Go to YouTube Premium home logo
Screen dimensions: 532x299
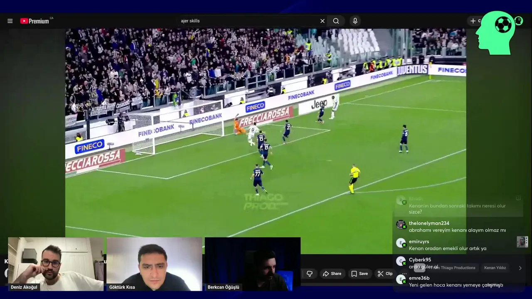[x=34, y=21]
